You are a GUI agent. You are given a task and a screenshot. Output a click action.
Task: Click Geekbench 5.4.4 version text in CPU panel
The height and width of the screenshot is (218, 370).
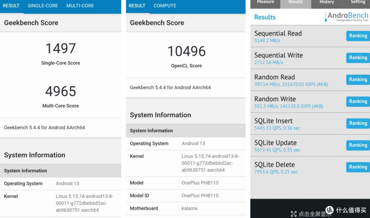[x=44, y=128]
